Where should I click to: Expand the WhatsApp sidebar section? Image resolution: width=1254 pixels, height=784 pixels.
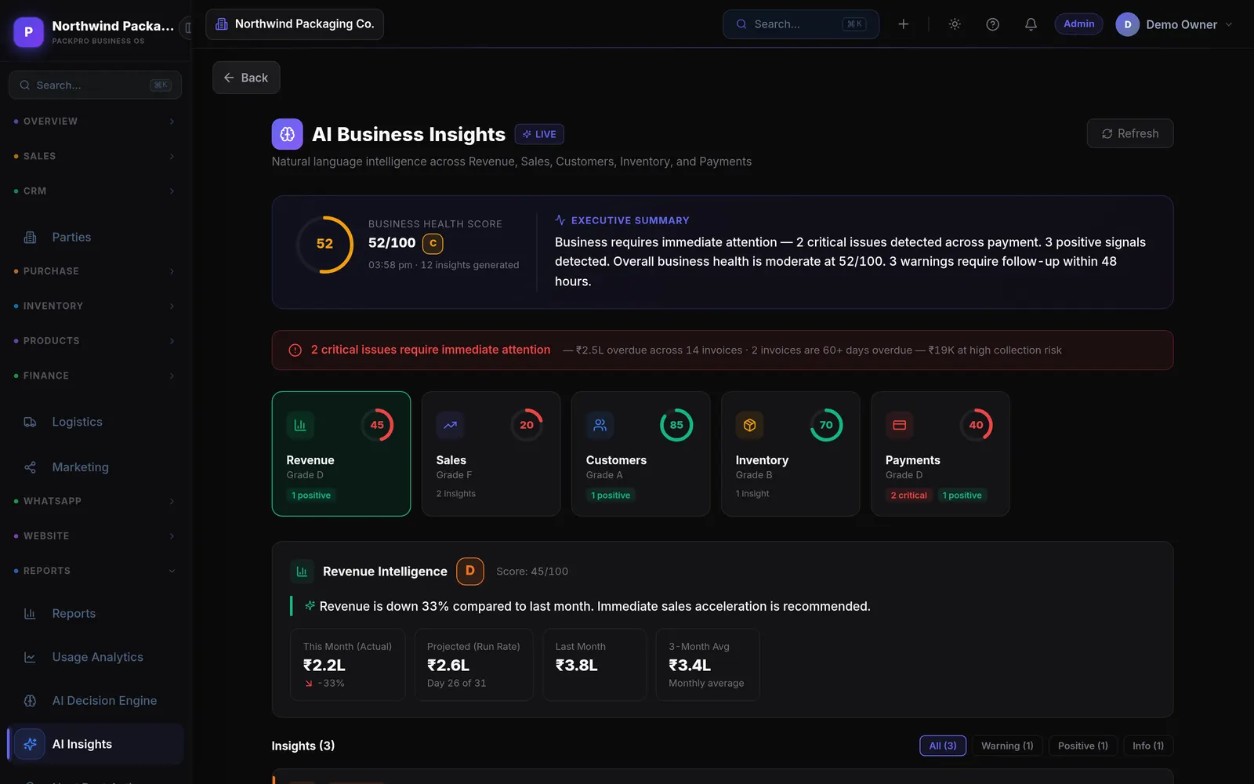pos(95,501)
